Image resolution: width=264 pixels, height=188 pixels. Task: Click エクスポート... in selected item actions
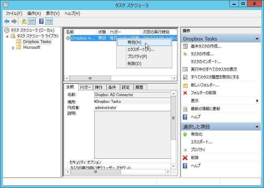(x=201, y=142)
